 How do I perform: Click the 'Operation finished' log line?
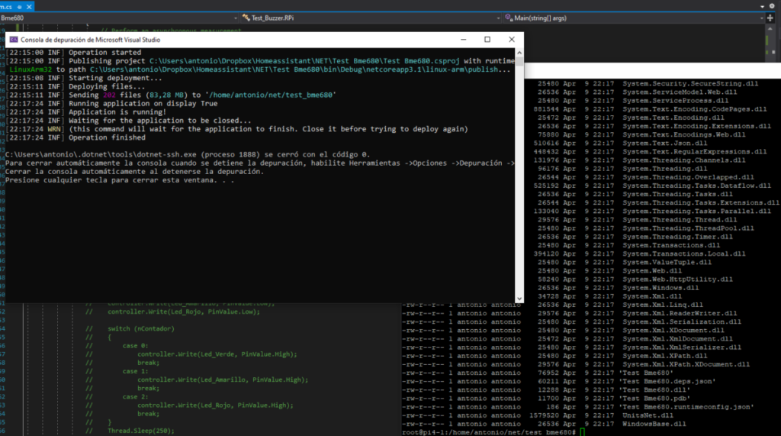point(107,137)
